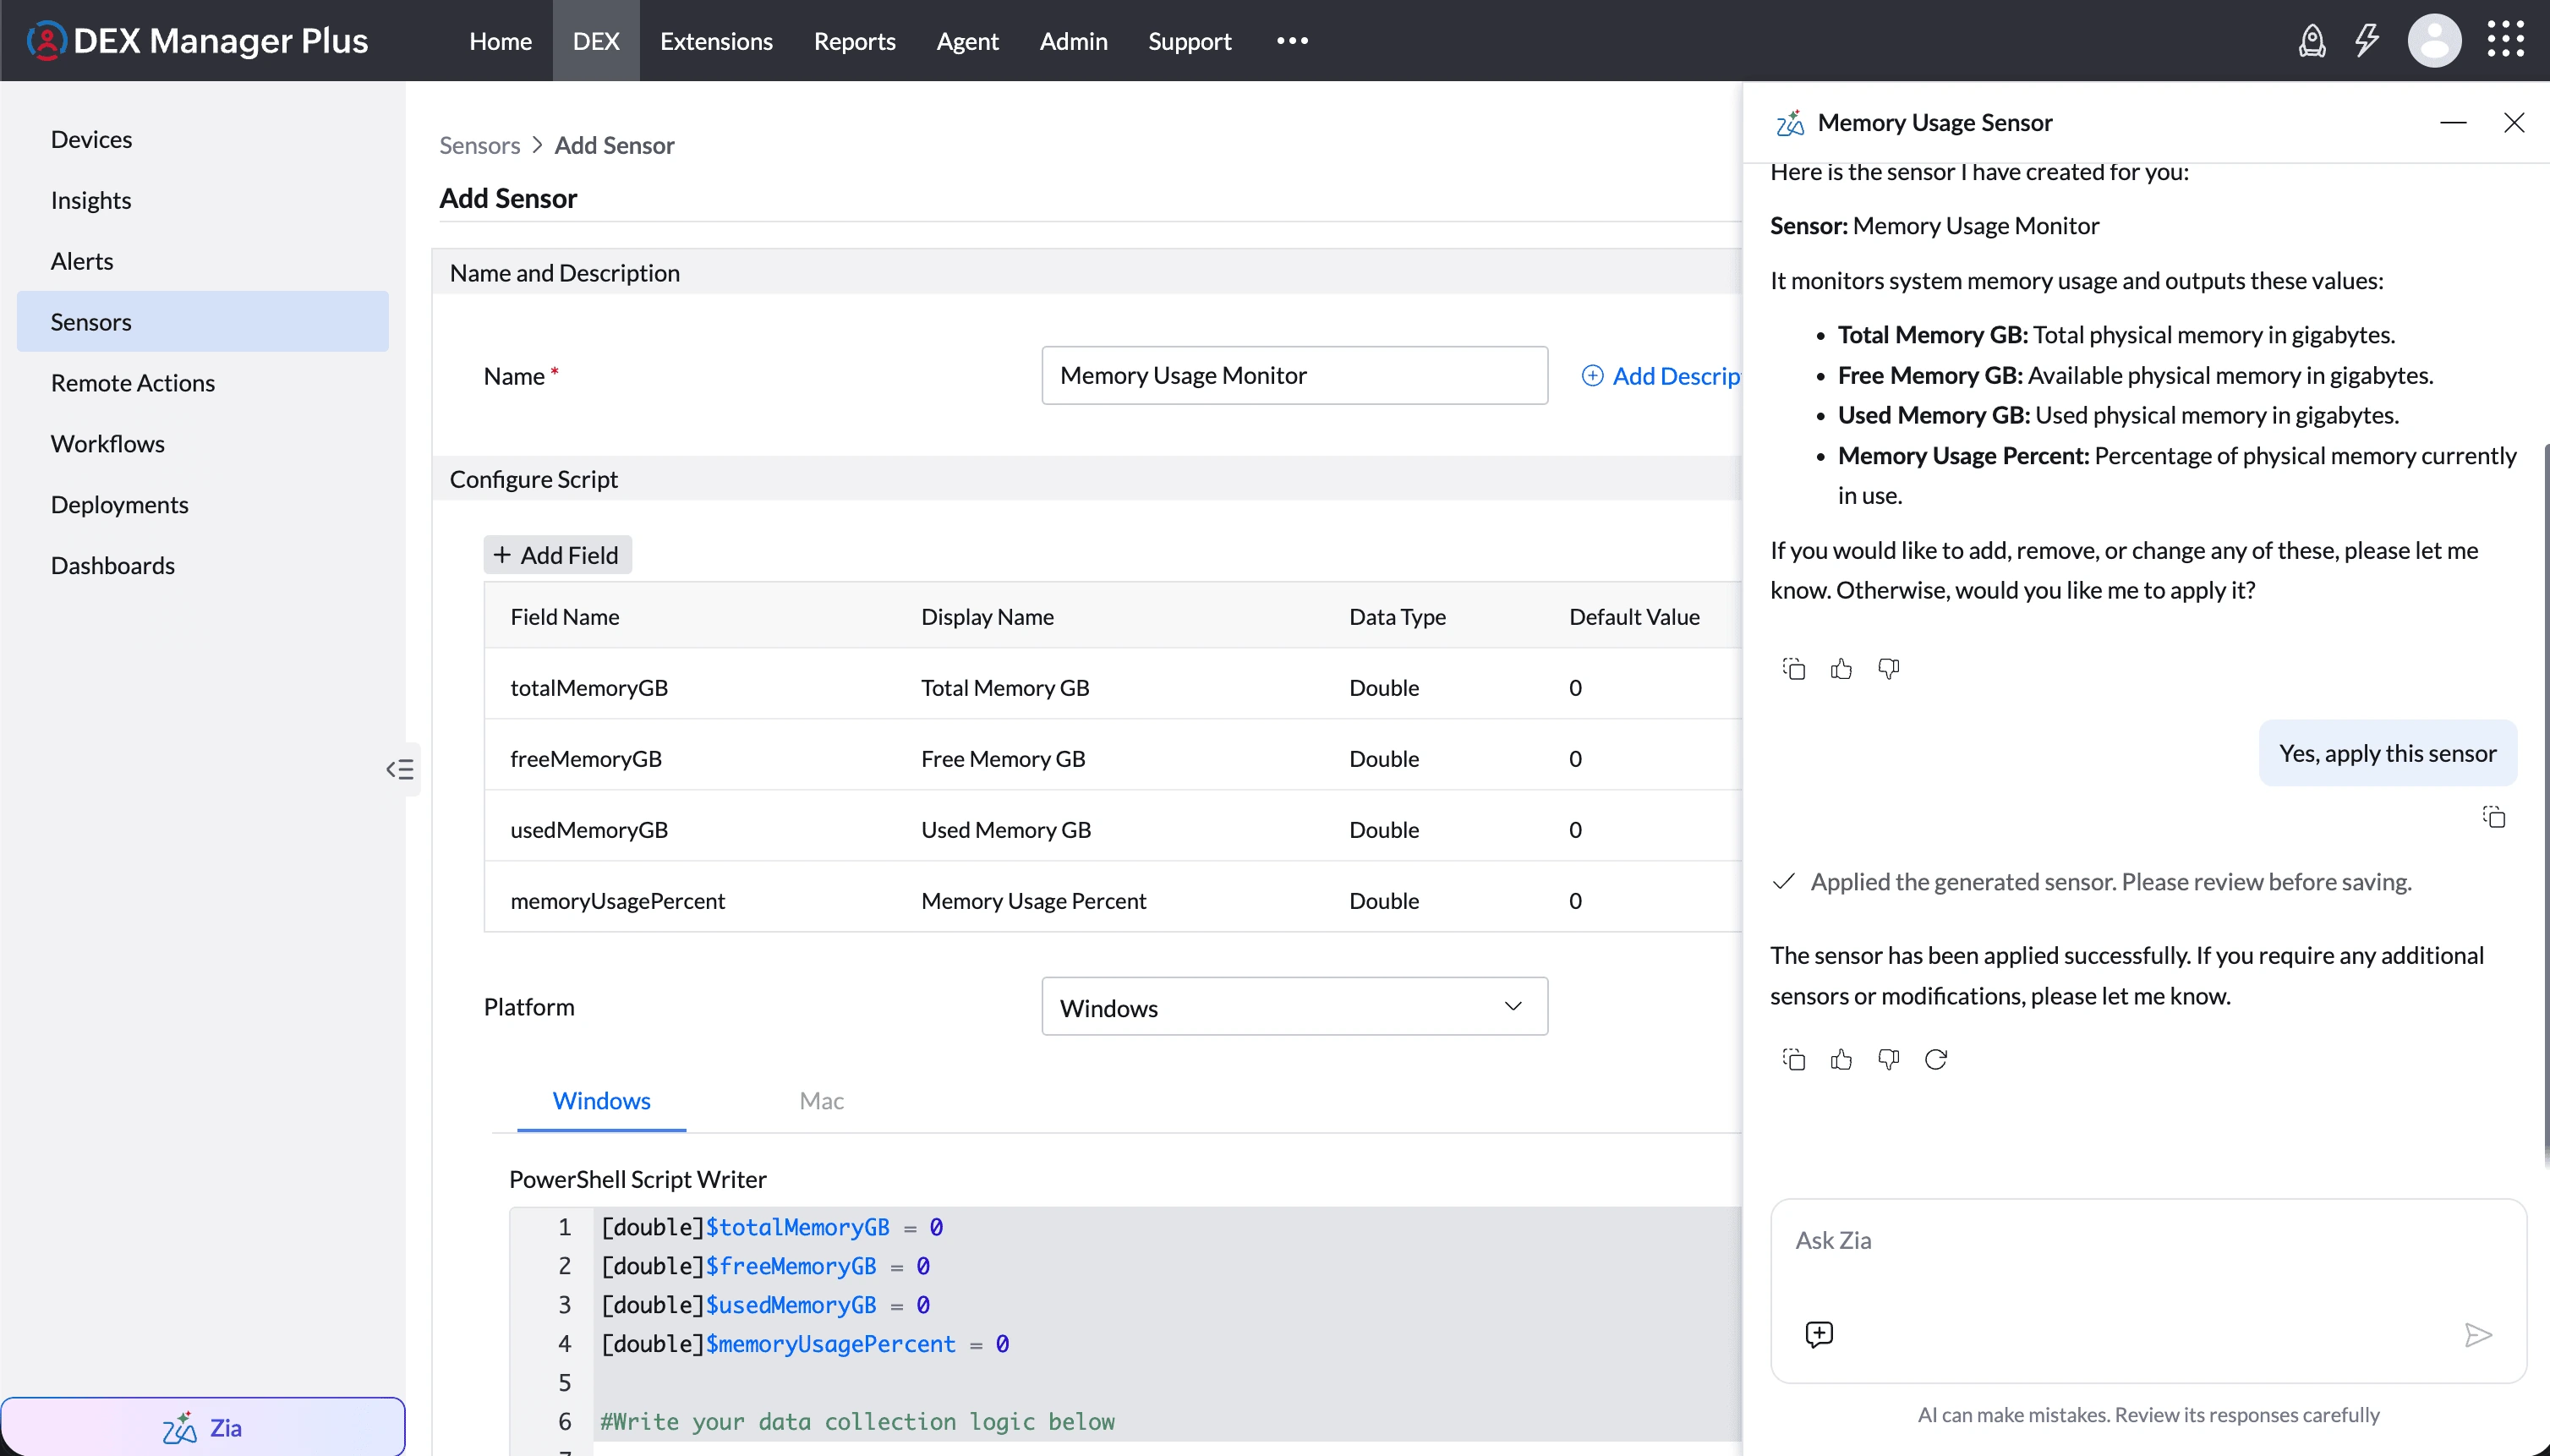
Task: Click the Field Name column header
Action: (564, 617)
